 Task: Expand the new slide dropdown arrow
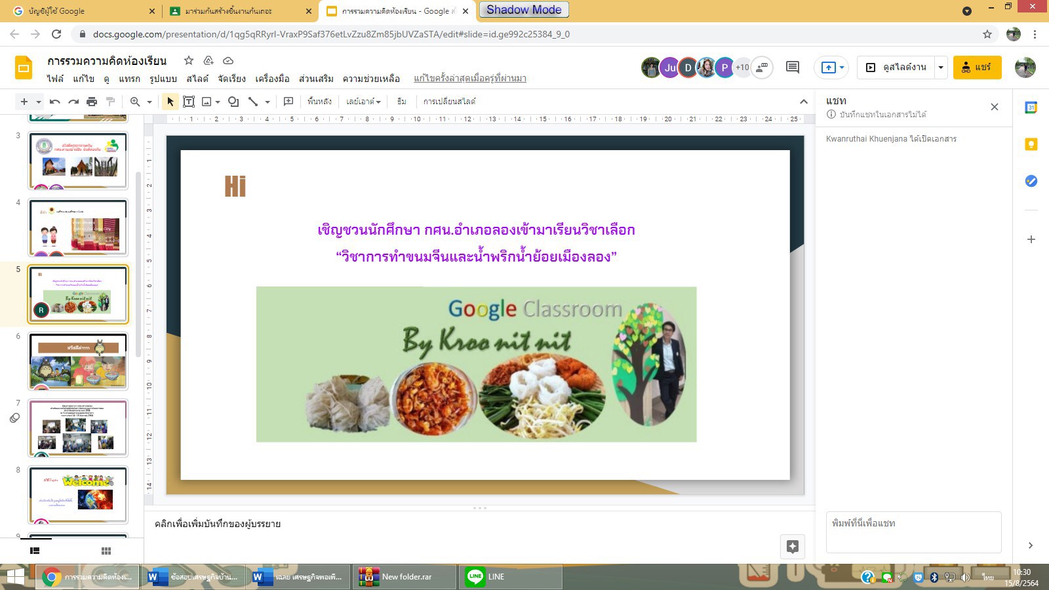point(39,102)
